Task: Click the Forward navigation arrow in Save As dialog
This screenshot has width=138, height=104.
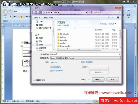Action: pyautogui.click(x=38, y=13)
